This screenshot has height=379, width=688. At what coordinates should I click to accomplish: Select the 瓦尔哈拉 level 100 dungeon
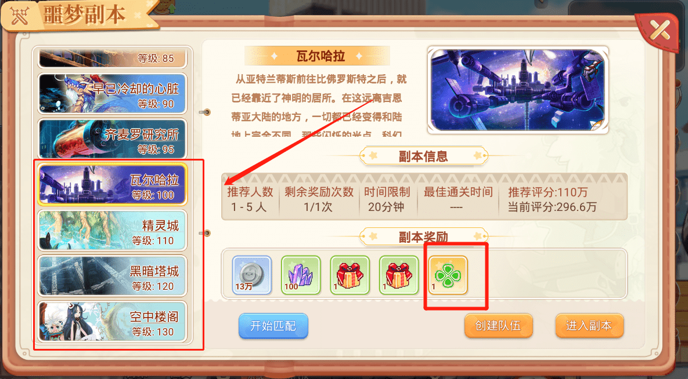(x=112, y=184)
